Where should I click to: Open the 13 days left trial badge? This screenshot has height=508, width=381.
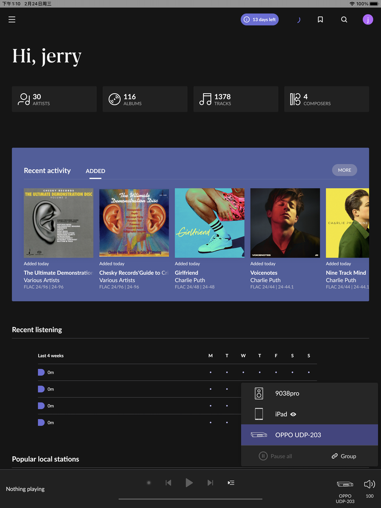click(260, 20)
